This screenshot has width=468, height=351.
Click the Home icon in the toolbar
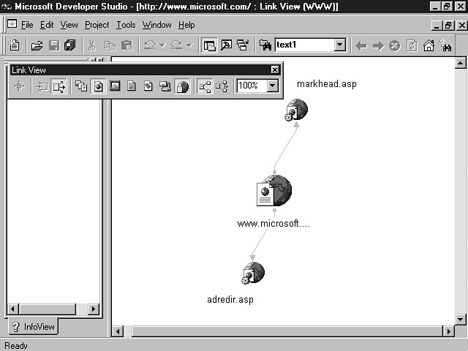(x=429, y=45)
